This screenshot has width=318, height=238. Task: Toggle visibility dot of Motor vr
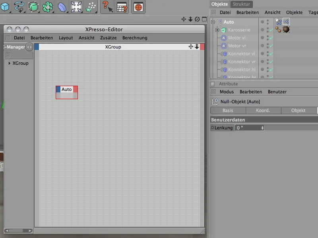point(262,46)
